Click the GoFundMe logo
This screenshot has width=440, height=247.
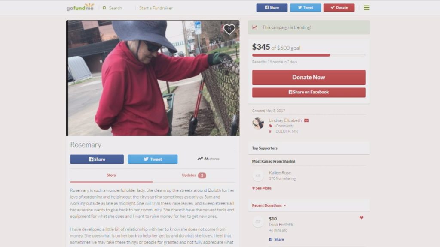tap(80, 7)
